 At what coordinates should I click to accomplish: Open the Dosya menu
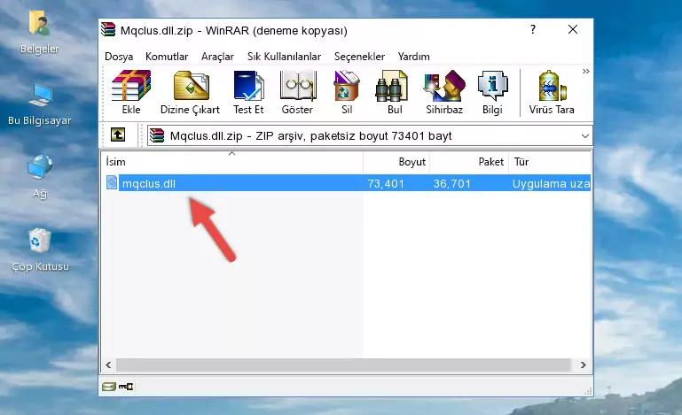click(x=119, y=57)
